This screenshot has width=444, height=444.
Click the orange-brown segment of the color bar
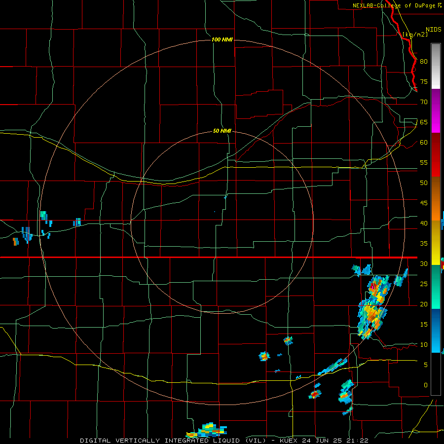click(x=436, y=199)
